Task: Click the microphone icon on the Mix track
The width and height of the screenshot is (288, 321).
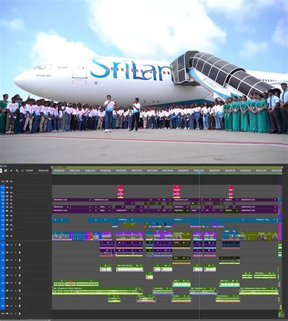Action: click(20, 314)
